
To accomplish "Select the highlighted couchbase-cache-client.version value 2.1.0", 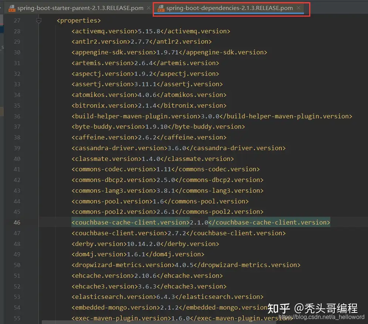I will pos(200,222).
